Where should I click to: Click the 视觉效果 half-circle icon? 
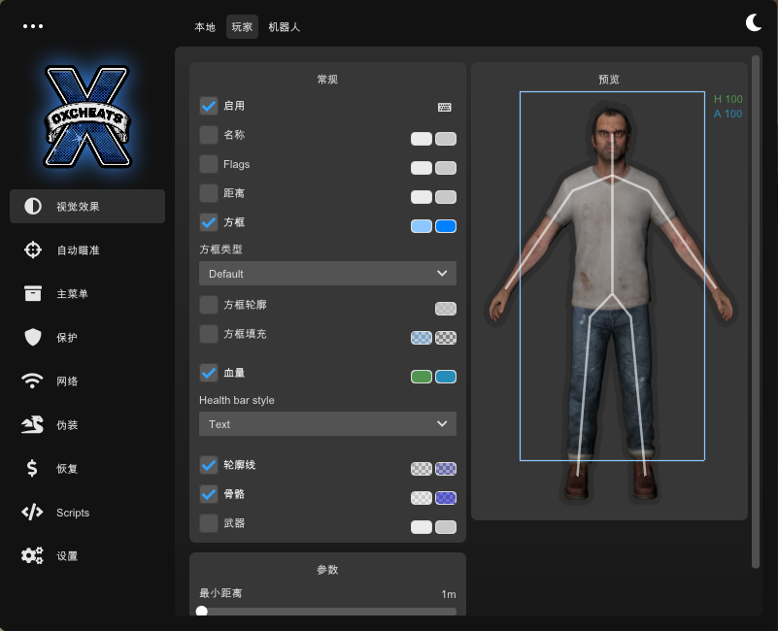click(x=33, y=207)
